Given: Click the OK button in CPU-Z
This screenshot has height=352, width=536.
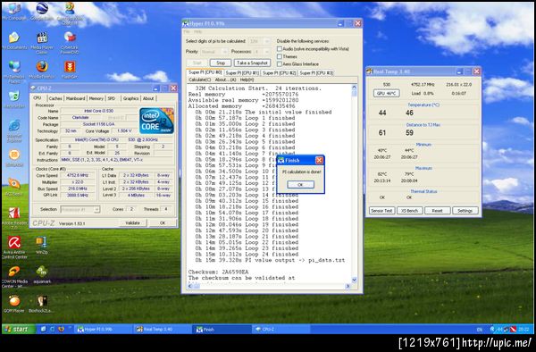Looking at the screenshot, I should (163, 222).
